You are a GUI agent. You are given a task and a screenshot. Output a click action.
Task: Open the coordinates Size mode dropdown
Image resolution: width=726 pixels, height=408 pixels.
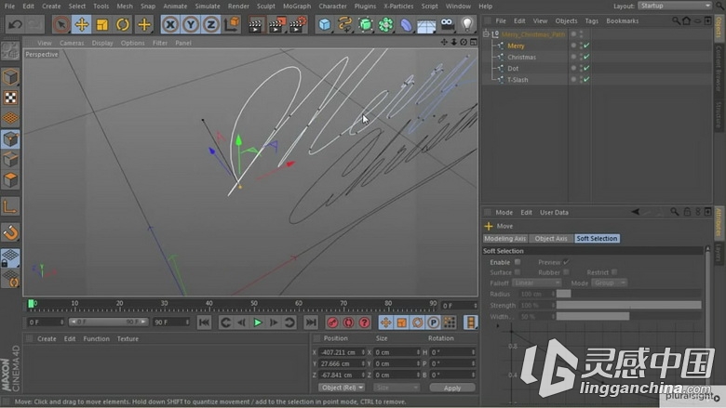point(397,388)
